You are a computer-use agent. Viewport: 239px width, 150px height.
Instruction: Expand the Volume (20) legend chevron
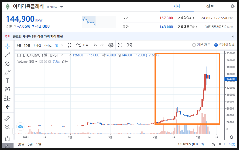click(x=36, y=62)
